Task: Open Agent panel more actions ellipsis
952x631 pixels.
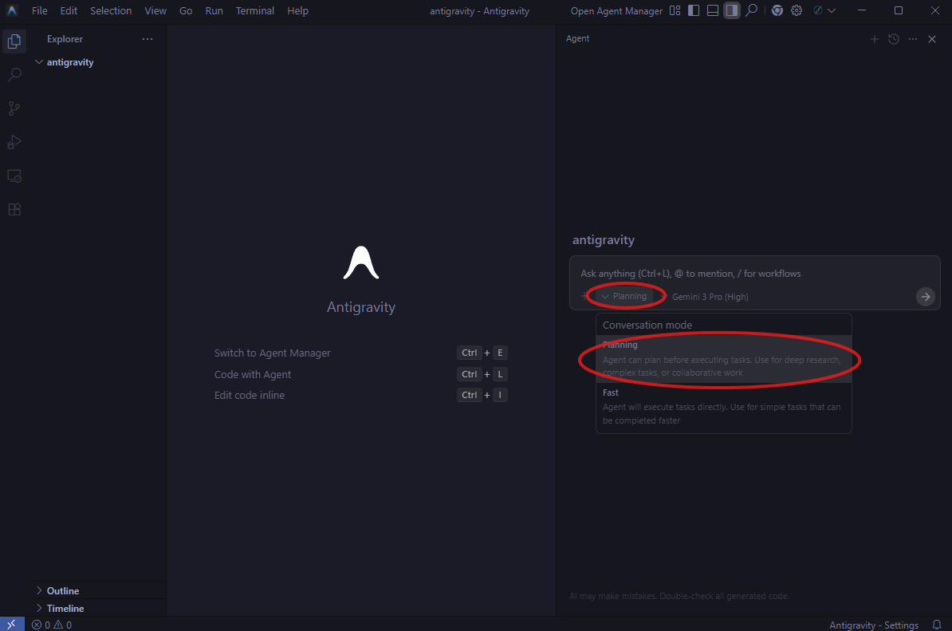Action: (x=913, y=39)
